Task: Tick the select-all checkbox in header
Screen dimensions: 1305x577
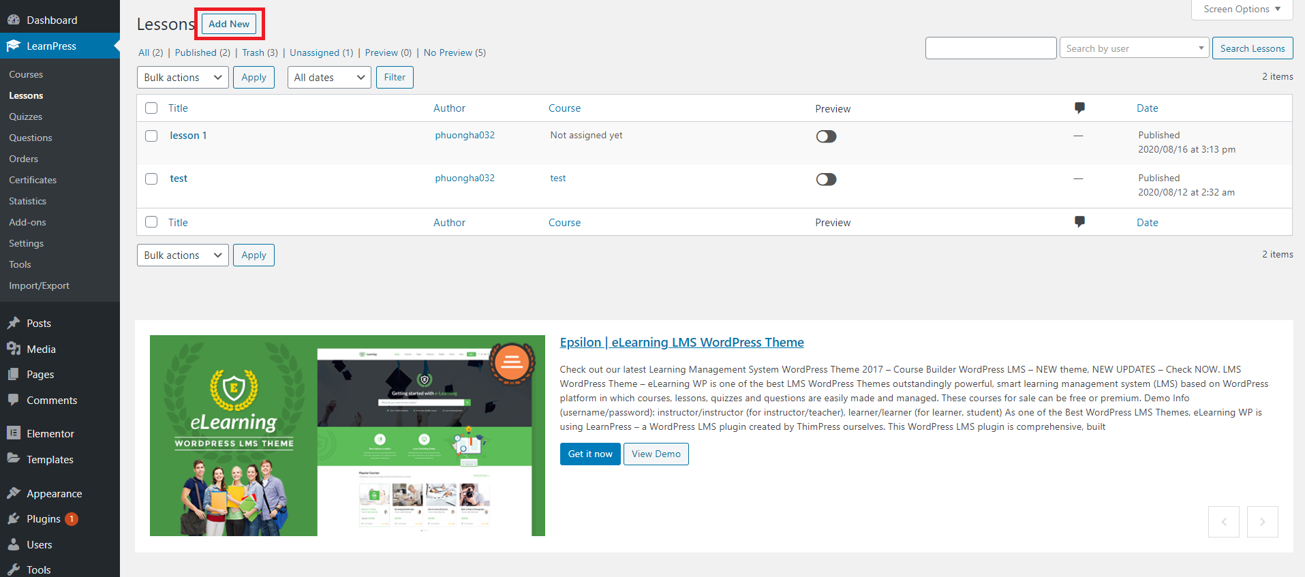Action: point(151,108)
